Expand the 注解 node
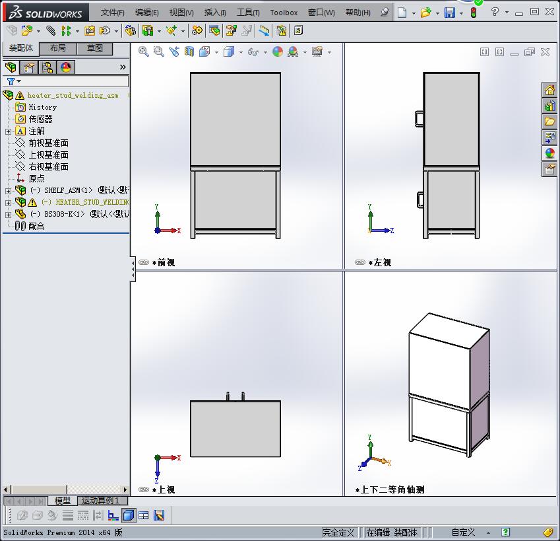 coord(8,131)
